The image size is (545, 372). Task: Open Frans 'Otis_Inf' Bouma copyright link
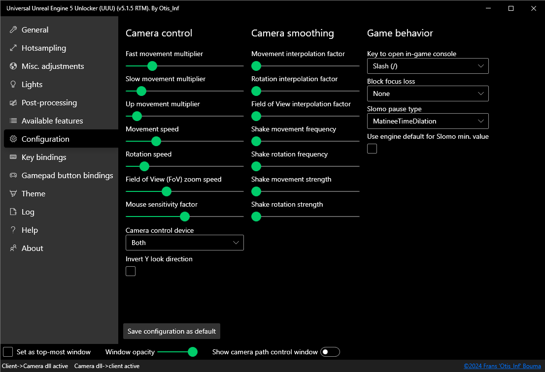[x=502, y=366]
